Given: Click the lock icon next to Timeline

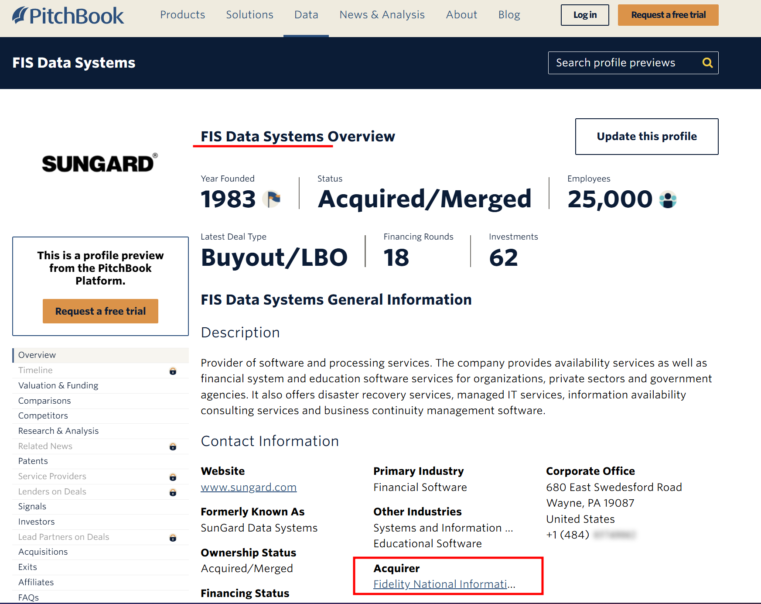Looking at the screenshot, I should (173, 371).
